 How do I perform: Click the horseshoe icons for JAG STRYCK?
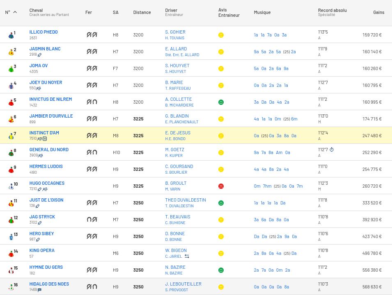point(92,220)
